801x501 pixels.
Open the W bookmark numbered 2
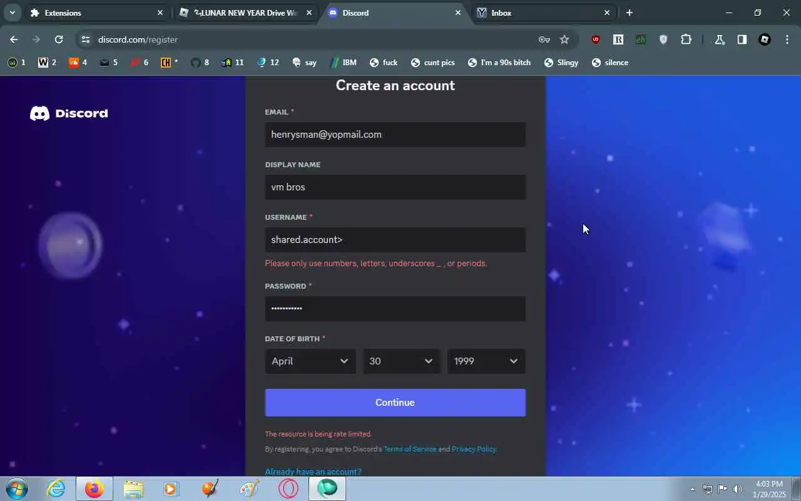click(47, 63)
